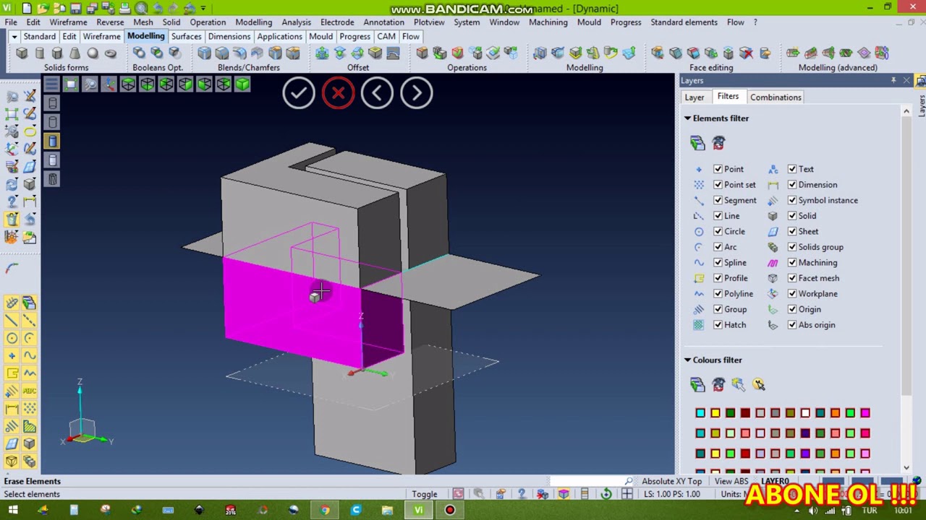Image resolution: width=926 pixels, height=520 pixels.
Task: Open the File menu
Action: click(11, 22)
